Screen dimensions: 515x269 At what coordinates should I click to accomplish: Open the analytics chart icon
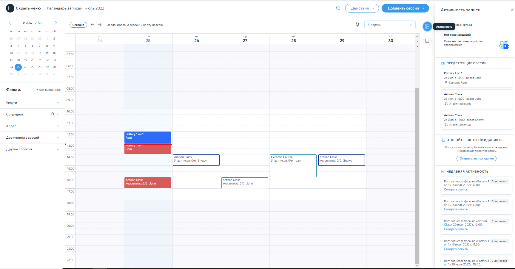(x=427, y=41)
